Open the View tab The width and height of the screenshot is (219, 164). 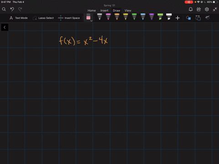(128, 10)
